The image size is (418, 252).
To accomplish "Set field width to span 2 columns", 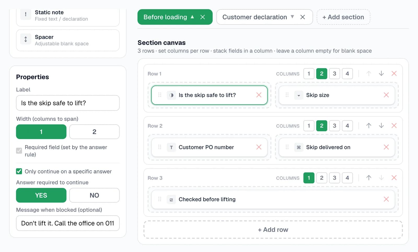I will coord(94,132).
